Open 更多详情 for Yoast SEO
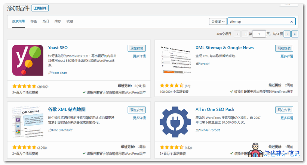The height and width of the screenshot is (165, 307). click(x=139, y=56)
